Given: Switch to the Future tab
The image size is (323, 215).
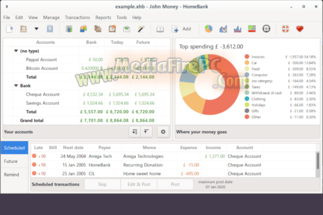Looking at the screenshot, I should coord(14,161).
